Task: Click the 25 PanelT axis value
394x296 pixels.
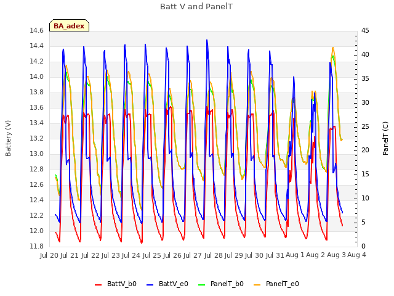Action: (x=365, y=126)
